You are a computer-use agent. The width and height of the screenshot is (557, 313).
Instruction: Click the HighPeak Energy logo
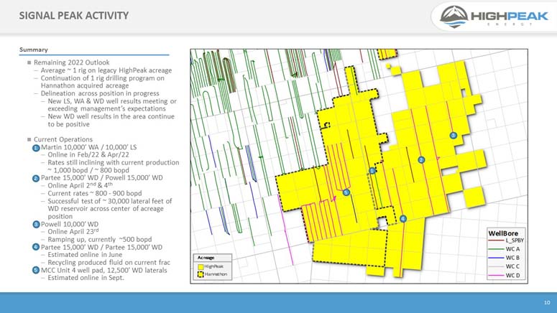(494, 17)
